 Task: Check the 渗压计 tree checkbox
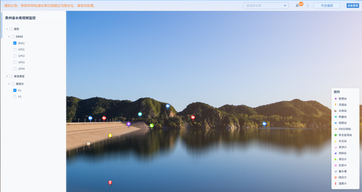pos(13,84)
